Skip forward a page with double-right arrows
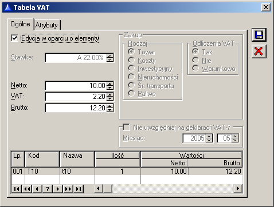 coord(68,189)
